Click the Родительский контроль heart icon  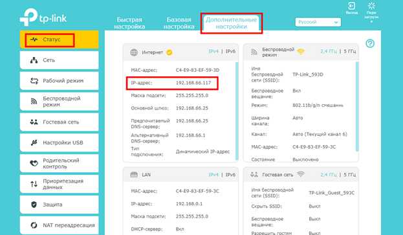(34, 163)
